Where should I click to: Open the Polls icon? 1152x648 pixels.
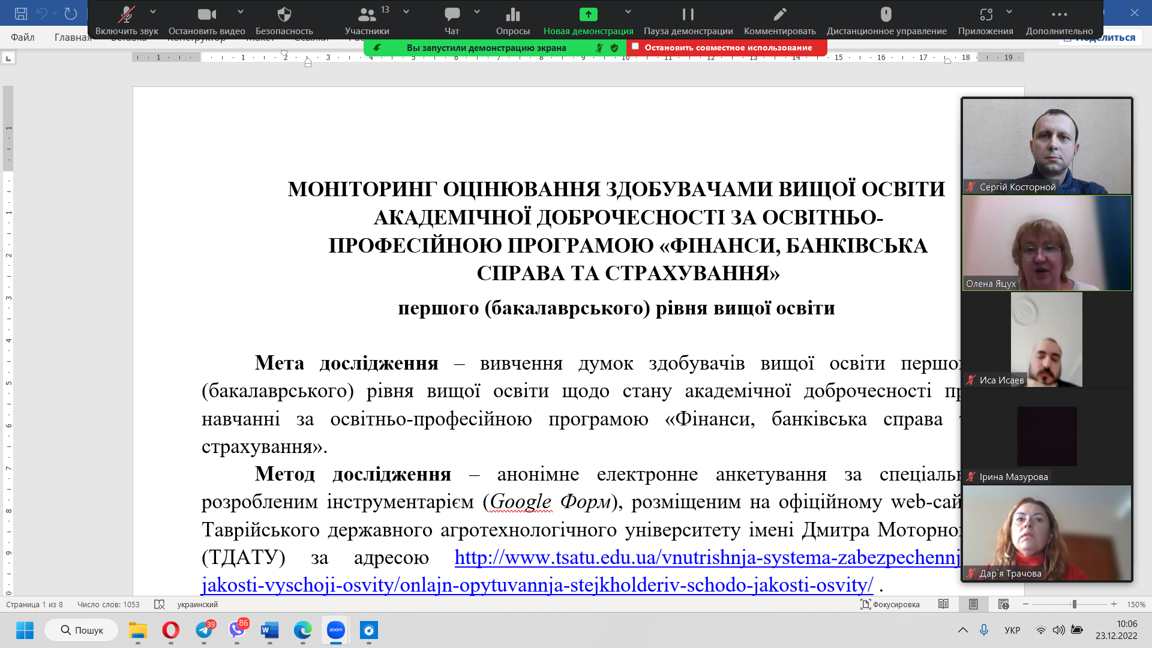point(512,14)
